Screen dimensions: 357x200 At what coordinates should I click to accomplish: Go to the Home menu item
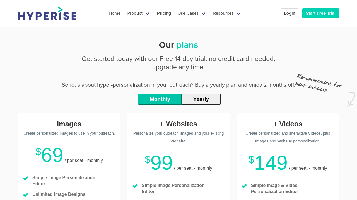click(x=115, y=13)
